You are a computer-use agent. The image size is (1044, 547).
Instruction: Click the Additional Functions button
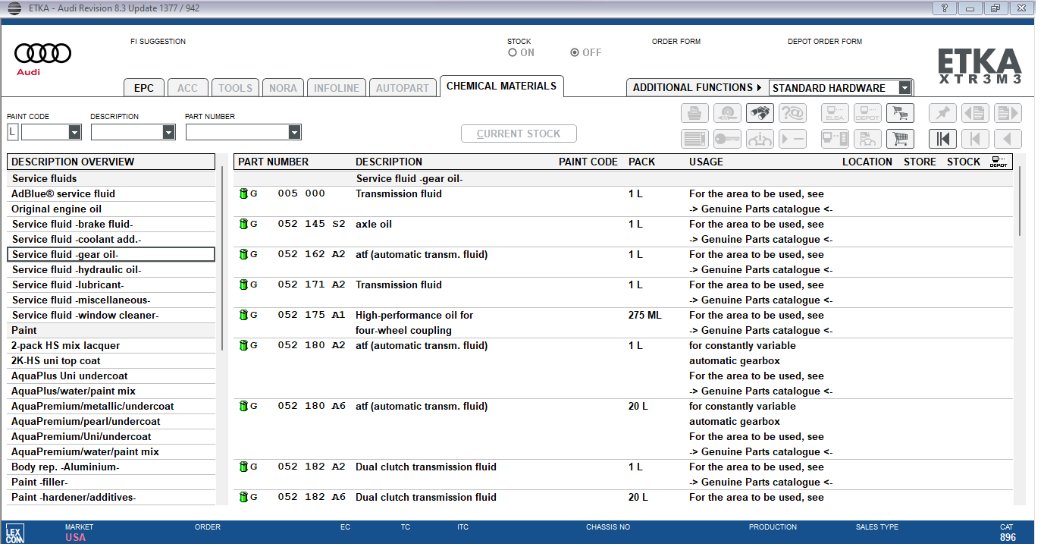[697, 88]
